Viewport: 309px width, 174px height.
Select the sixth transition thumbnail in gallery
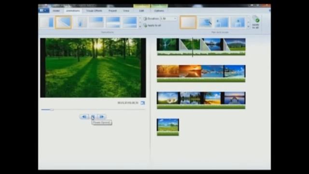[x=130, y=22]
